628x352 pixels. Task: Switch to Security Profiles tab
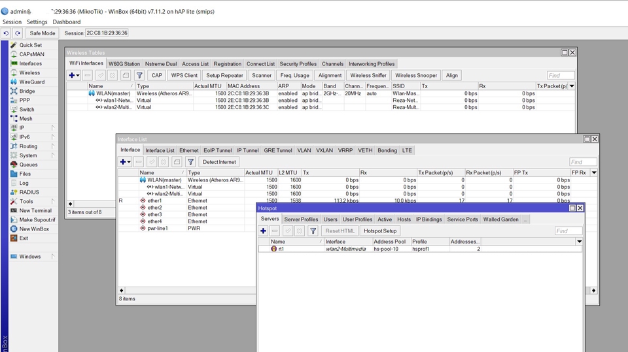[x=298, y=64]
